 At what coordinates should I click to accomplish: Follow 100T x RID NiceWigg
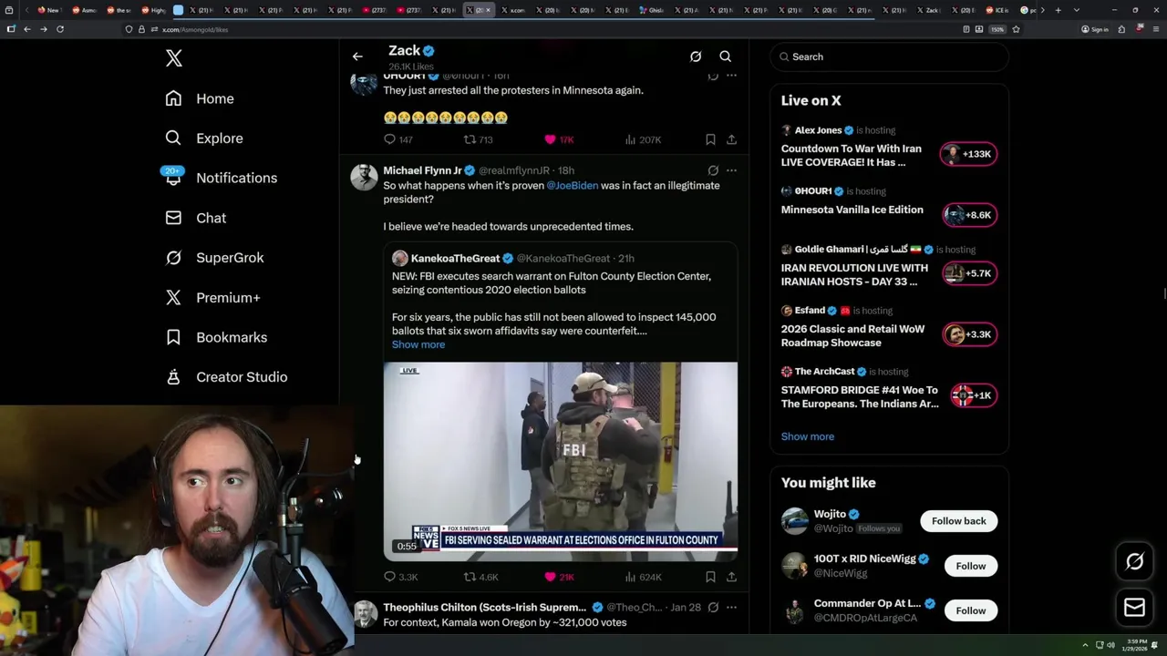tap(970, 566)
